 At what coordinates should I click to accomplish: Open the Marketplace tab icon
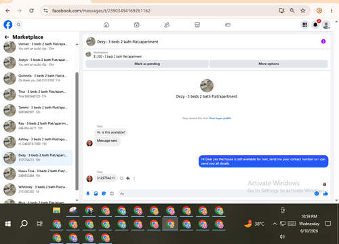tap(197, 25)
